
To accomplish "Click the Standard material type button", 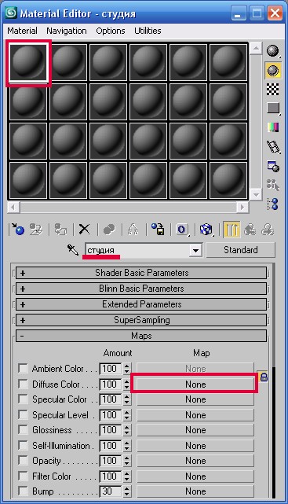I will tap(241, 250).
